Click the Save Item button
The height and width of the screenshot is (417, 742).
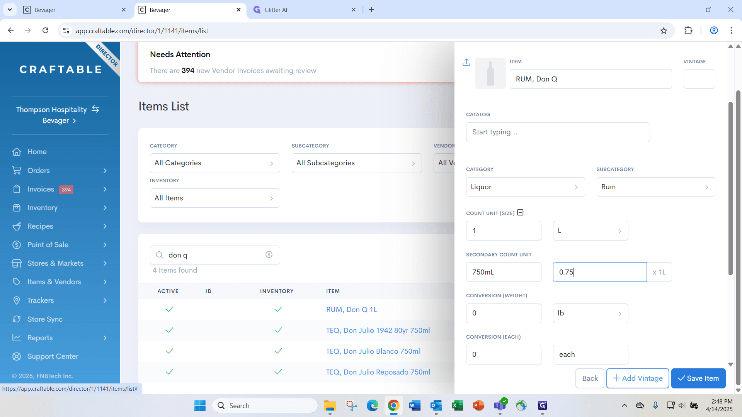[x=698, y=378]
